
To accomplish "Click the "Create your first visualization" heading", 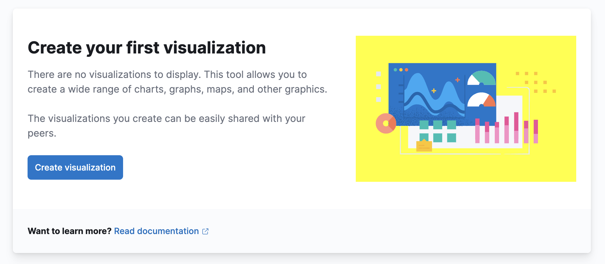I will coord(147,48).
